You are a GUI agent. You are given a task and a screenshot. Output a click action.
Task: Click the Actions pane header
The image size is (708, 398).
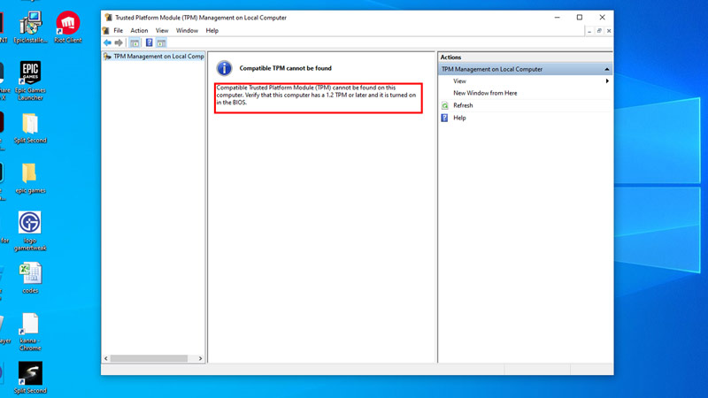[x=525, y=57]
